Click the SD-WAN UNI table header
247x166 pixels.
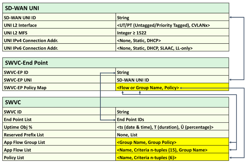116,8
